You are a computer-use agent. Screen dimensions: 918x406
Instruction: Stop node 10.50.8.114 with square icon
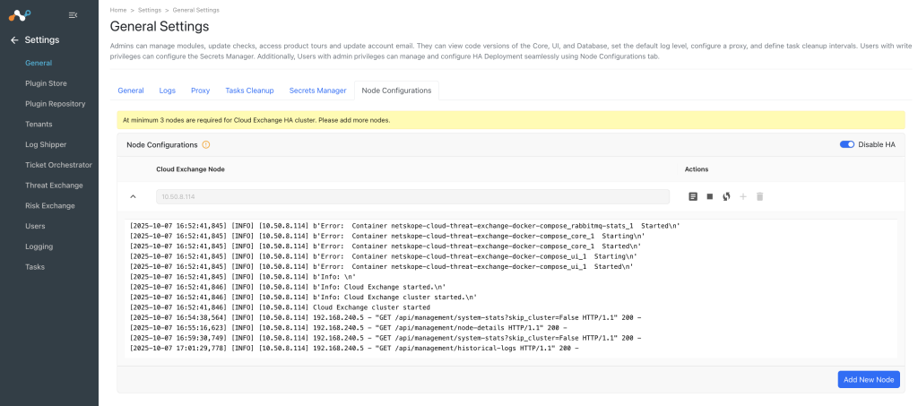coord(710,196)
